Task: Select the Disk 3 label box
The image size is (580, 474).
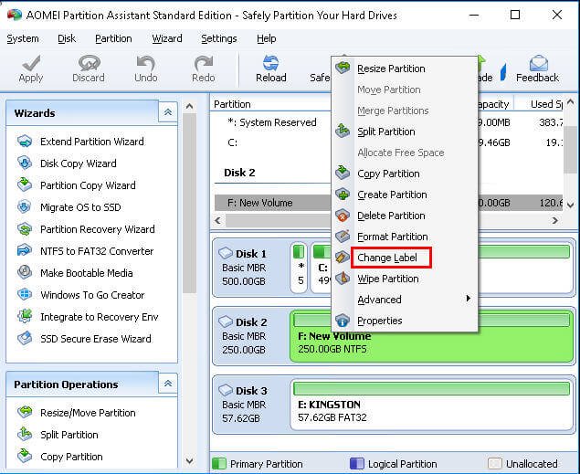Action: [250, 405]
